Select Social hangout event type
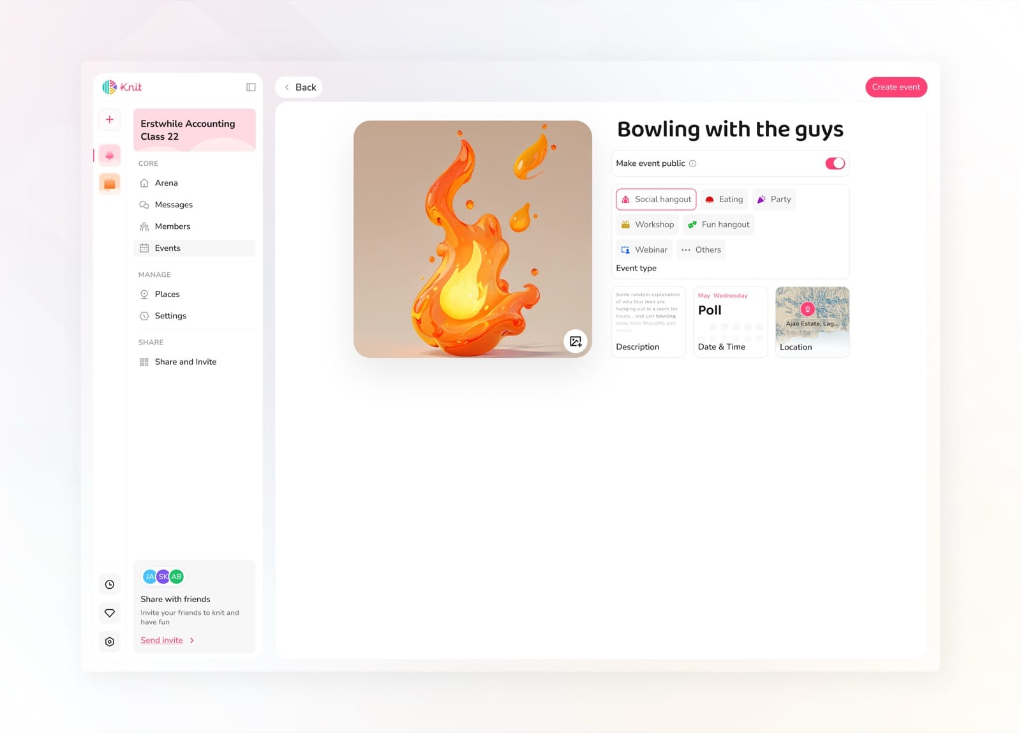The width and height of the screenshot is (1021, 733). coord(656,199)
